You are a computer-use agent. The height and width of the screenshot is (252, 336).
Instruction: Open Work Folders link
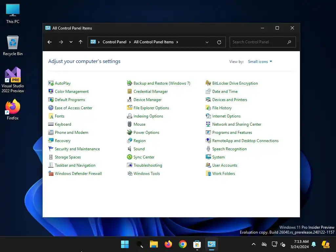coord(223,173)
